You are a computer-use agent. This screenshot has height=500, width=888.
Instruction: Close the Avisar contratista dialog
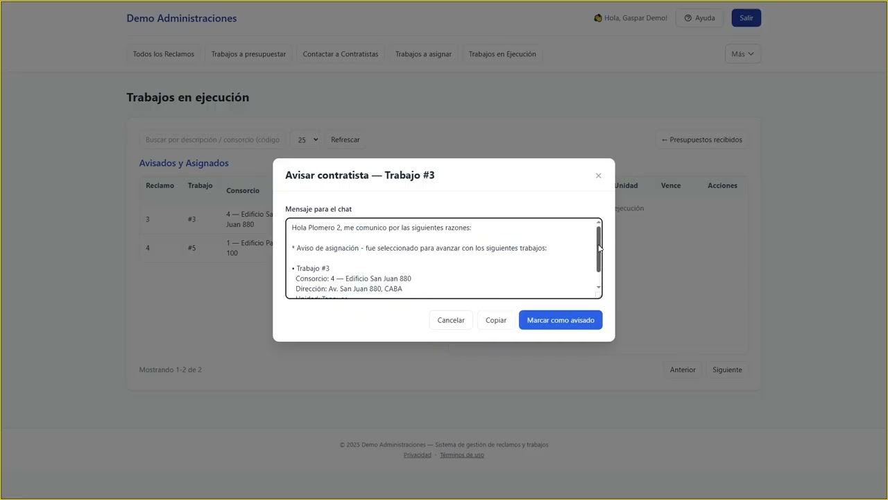[x=598, y=176]
